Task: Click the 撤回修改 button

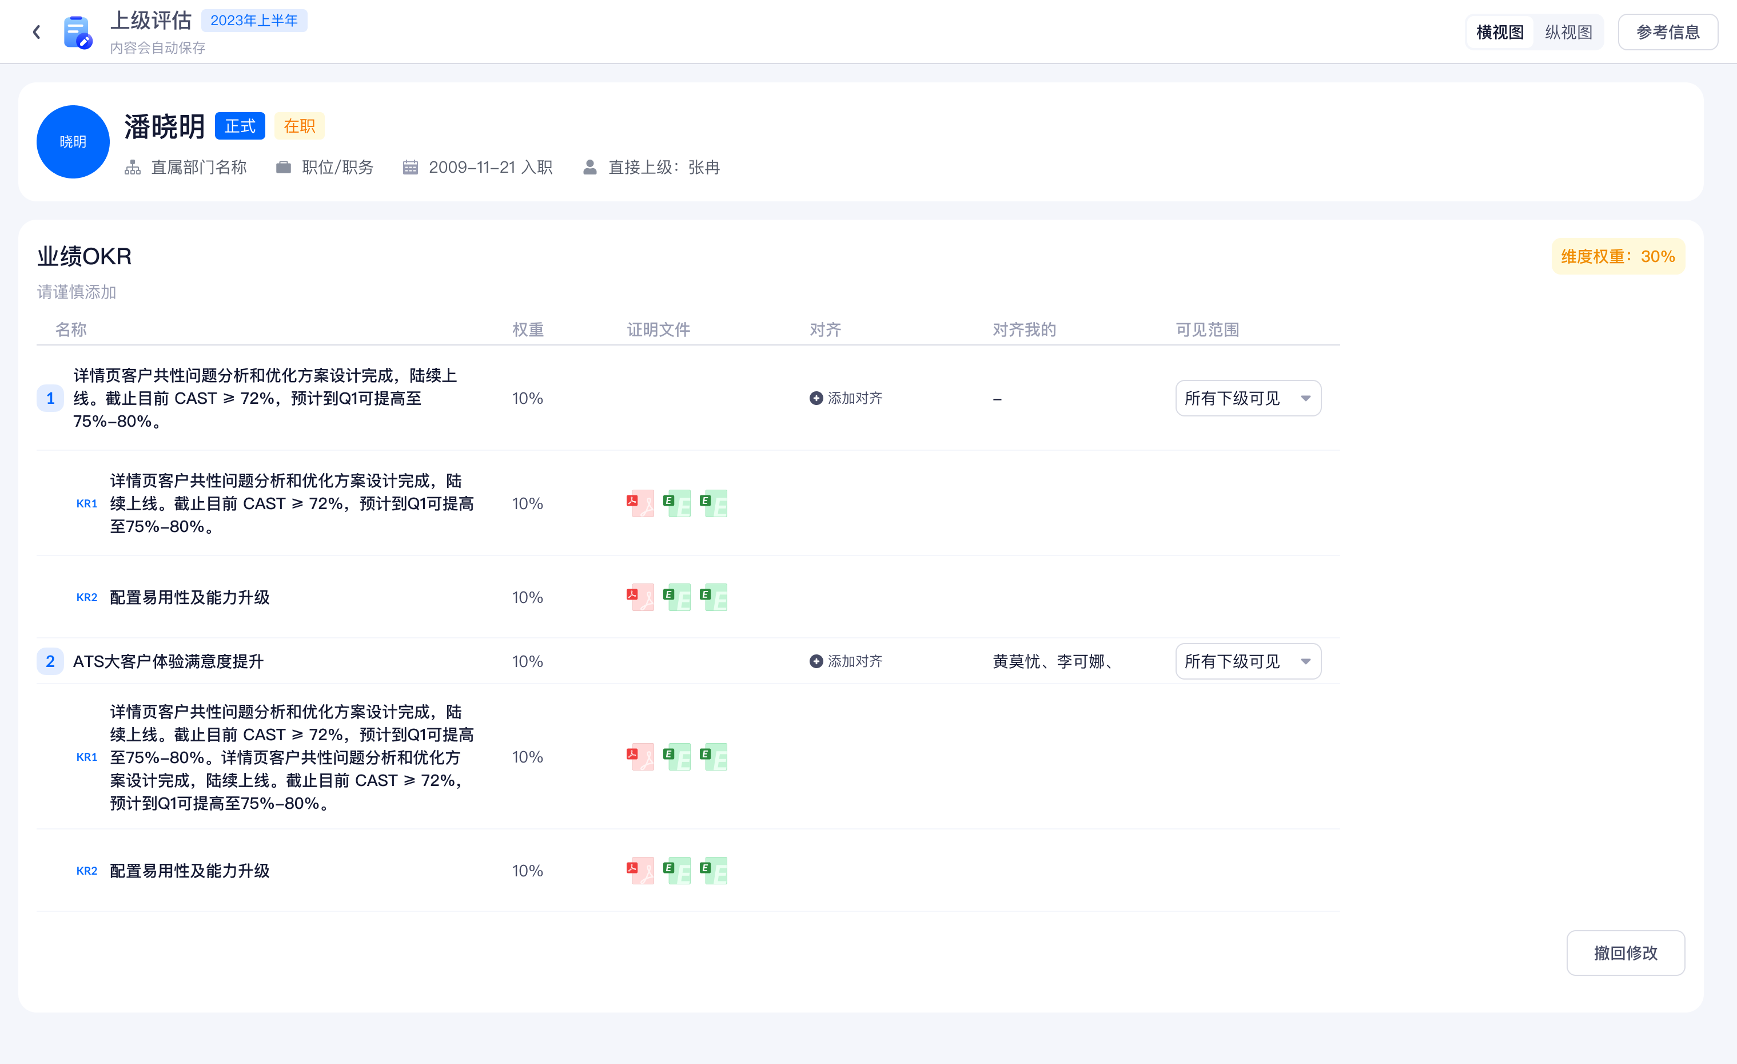Action: click(1625, 952)
